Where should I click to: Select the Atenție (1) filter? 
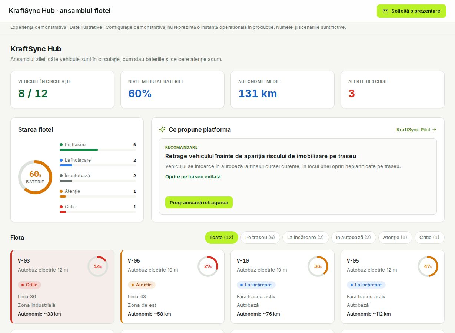coord(395,238)
